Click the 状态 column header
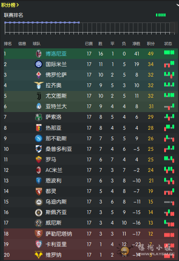This screenshot has height=261, width=179. 168,44
